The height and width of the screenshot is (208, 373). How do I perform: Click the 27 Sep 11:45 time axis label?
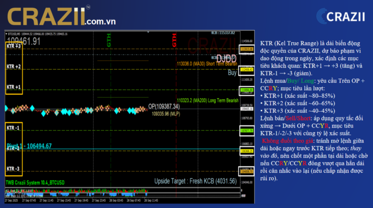(46, 200)
